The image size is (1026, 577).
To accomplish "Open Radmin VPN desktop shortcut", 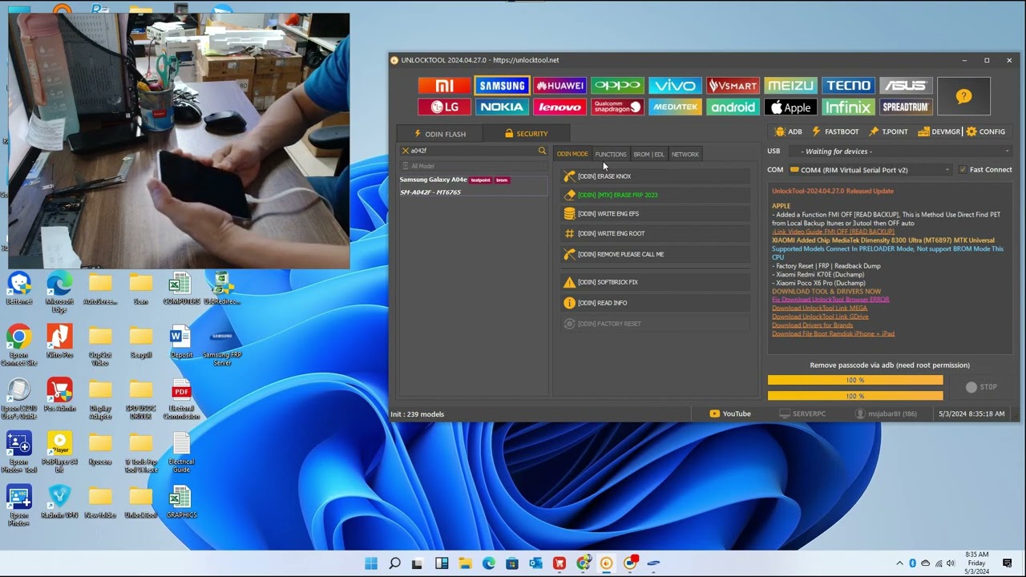I will (59, 502).
